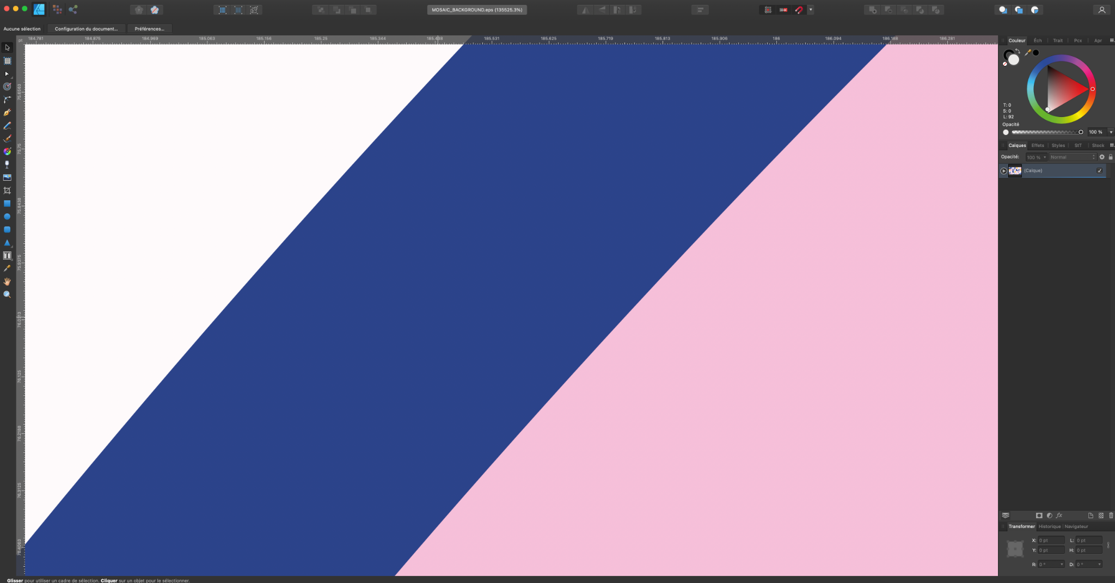Viewport: 1115px width, 583px height.
Task: Click the layer effects fx icon
Action: pos(1059,516)
